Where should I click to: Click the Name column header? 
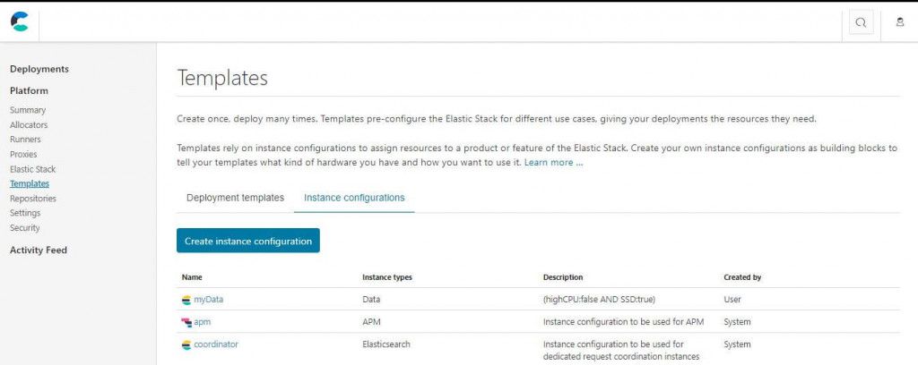(x=192, y=277)
